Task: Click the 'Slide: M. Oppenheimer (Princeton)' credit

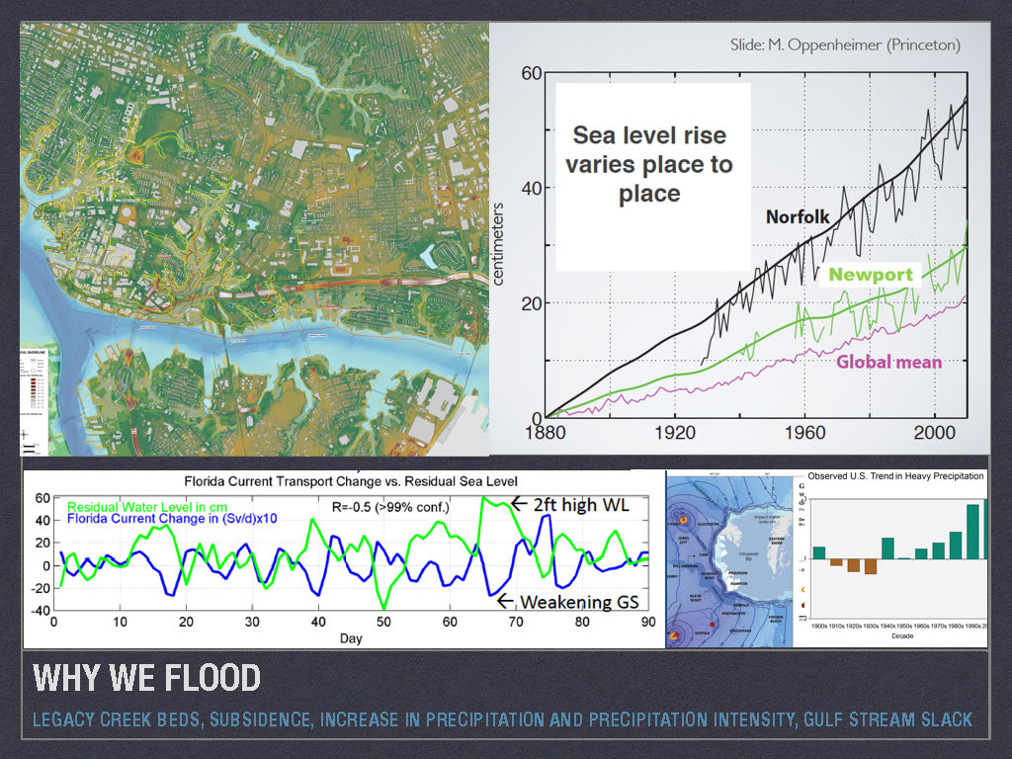Action: 845,44
